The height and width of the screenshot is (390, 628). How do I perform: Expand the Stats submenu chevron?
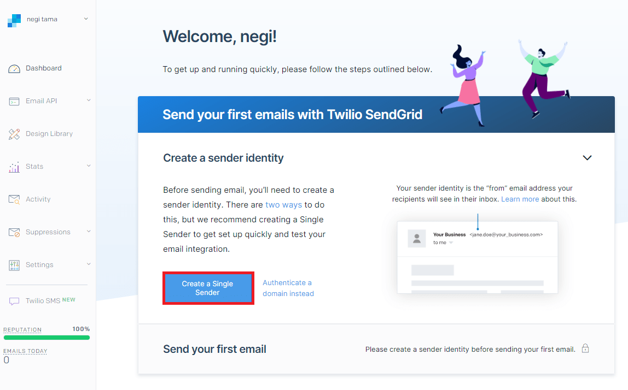(x=89, y=166)
